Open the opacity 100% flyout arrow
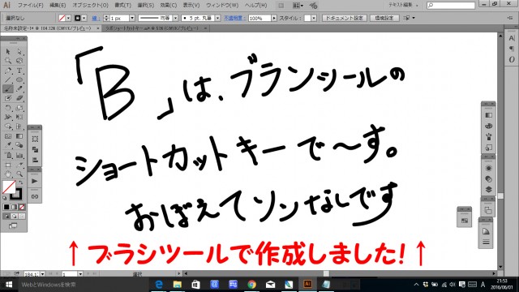519x292 pixels. click(274, 18)
